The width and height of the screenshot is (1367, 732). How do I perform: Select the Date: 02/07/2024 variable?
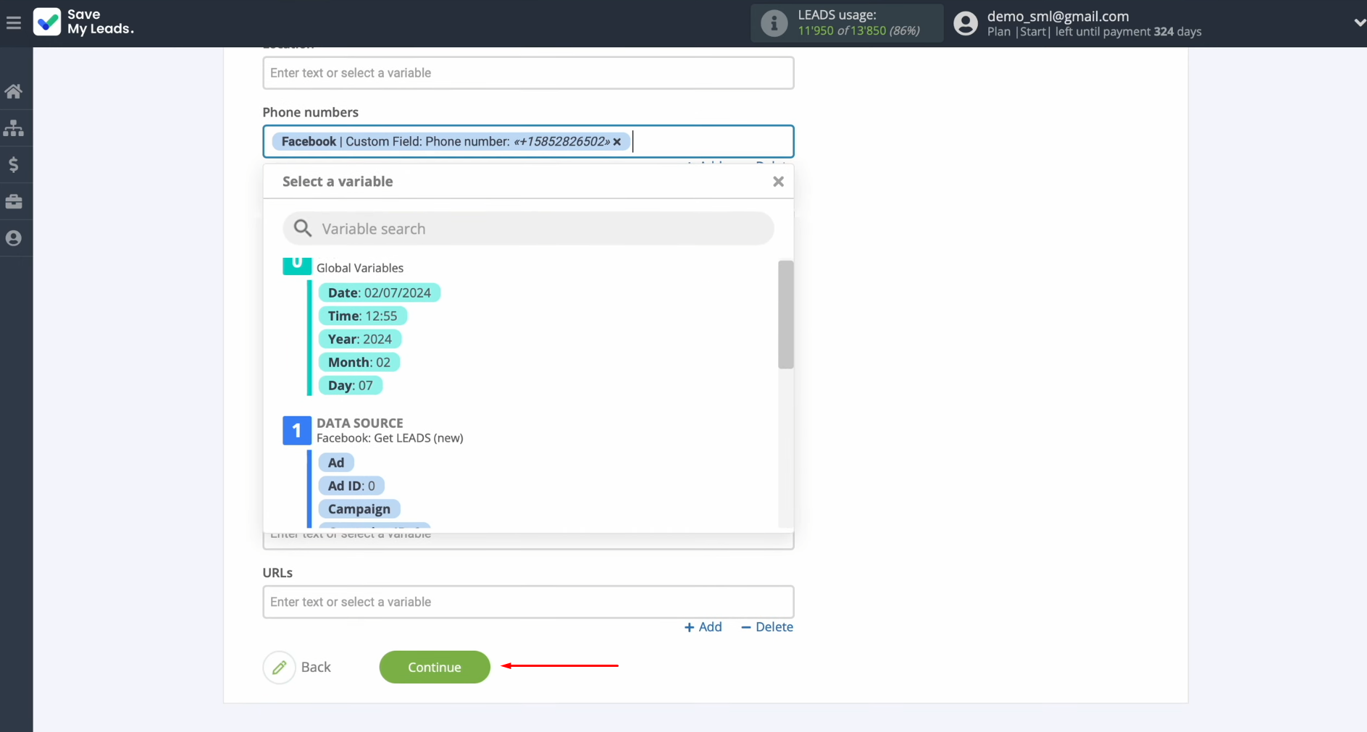[x=379, y=293]
